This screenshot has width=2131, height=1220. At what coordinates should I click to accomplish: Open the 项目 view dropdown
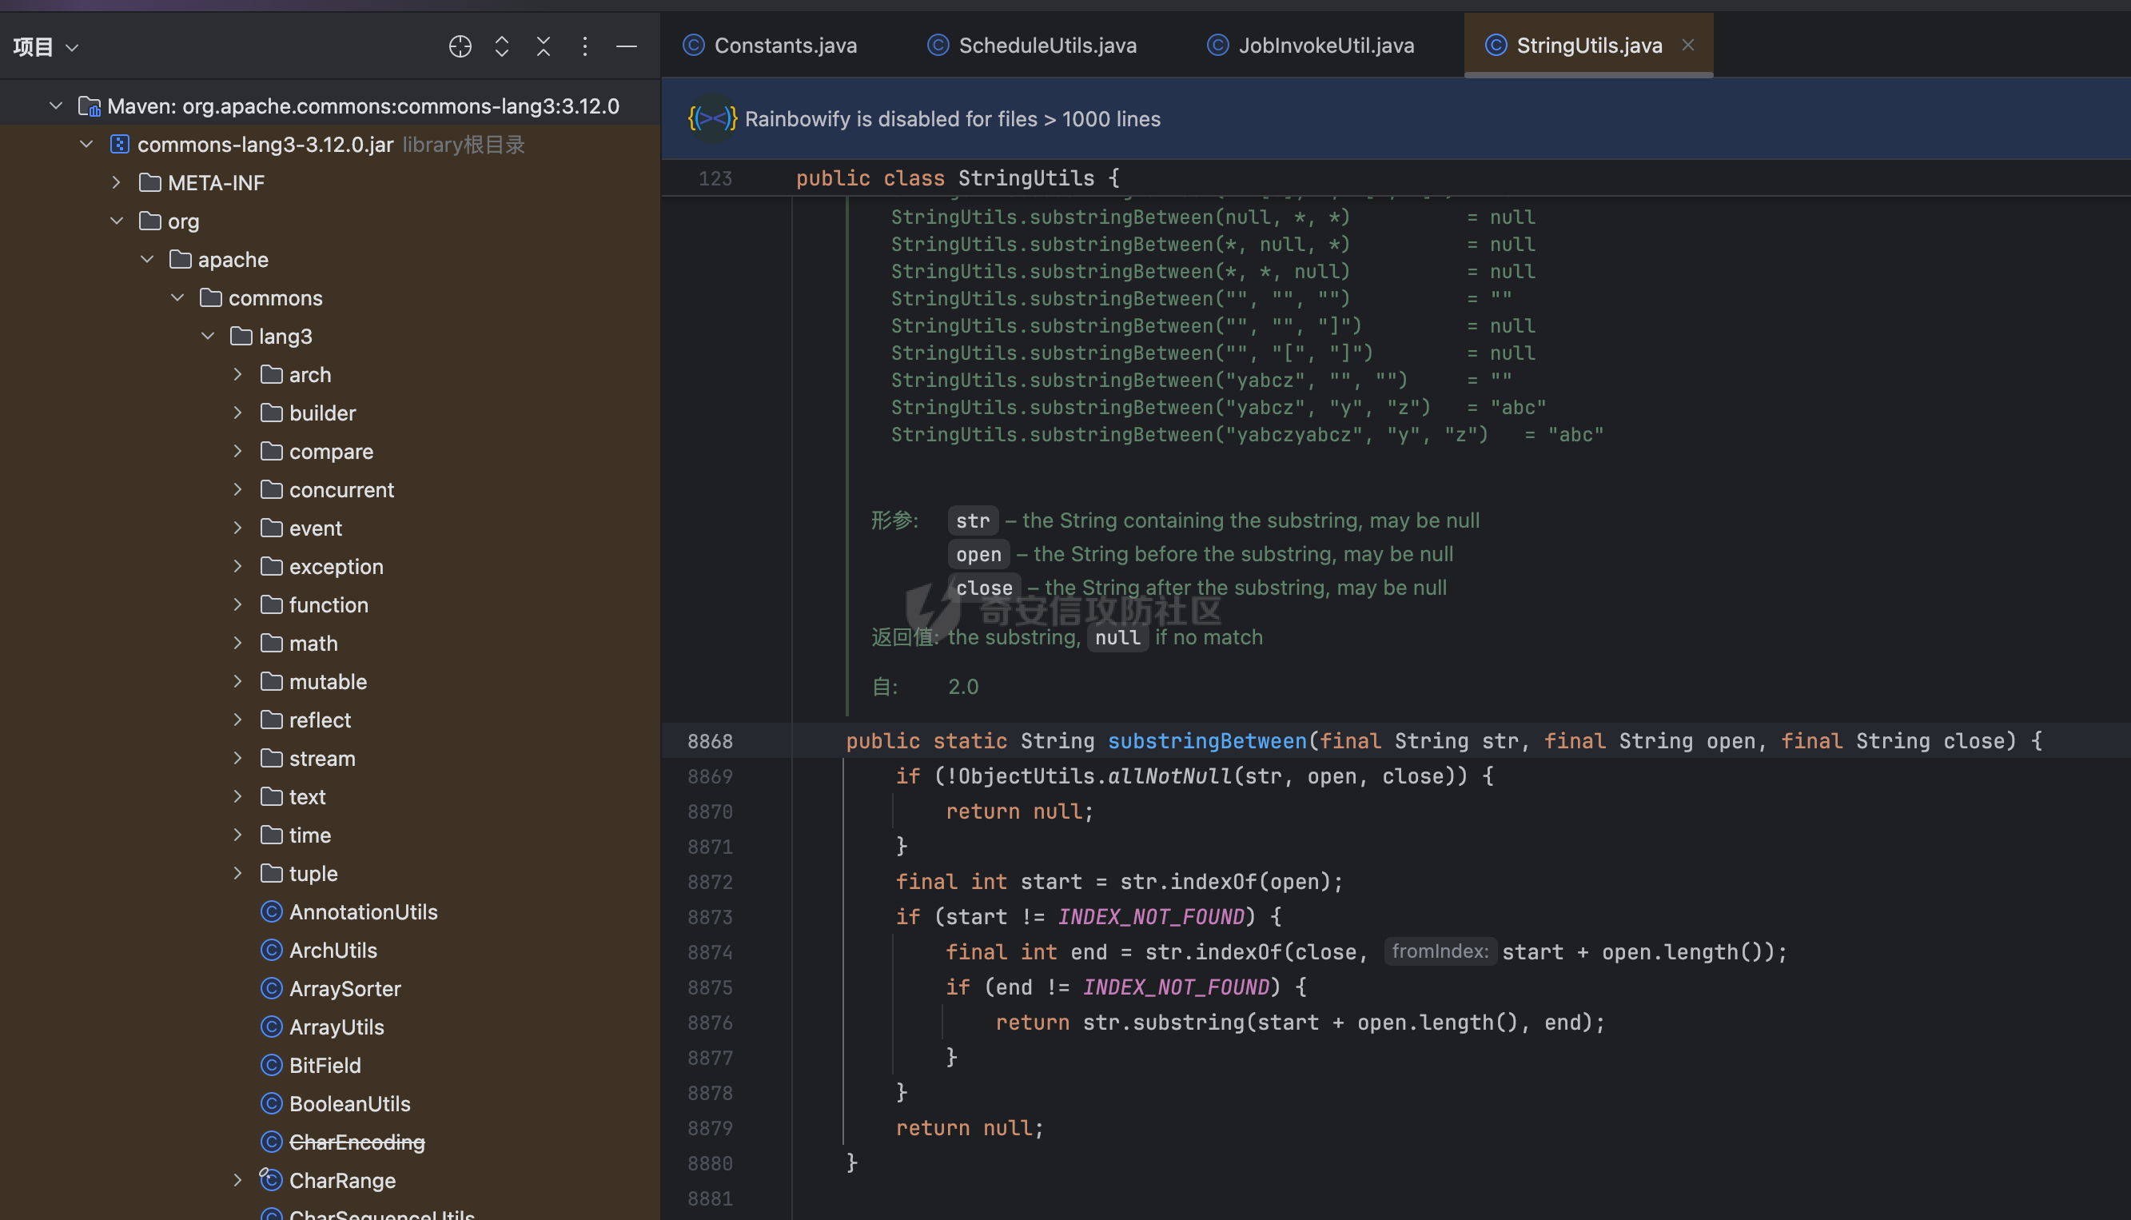coord(46,47)
